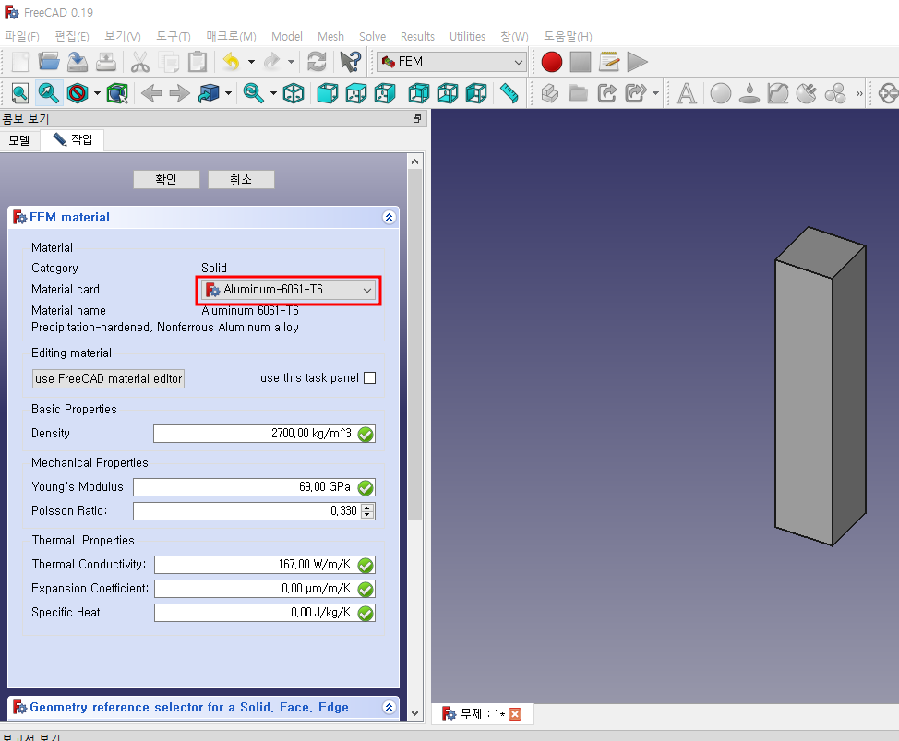
Task: Adjust the Poisson Ratio spinner arrows
Action: pos(367,511)
